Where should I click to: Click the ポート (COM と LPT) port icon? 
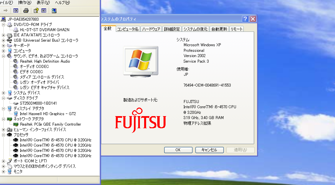pyautogui.click(x=10, y=161)
